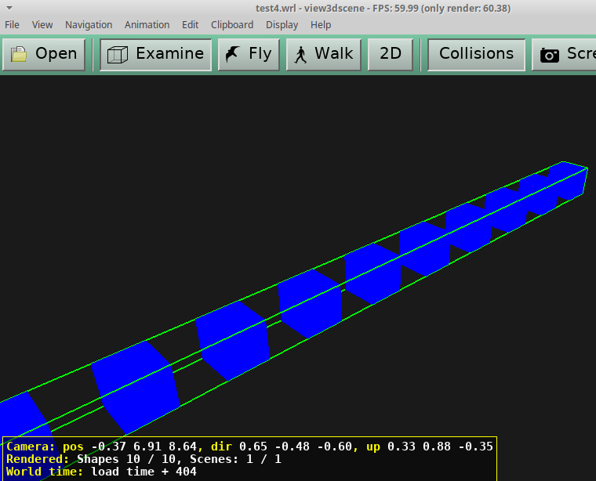Image resolution: width=596 pixels, height=481 pixels.
Task: Toggle the Collisions button
Action: [x=476, y=55]
